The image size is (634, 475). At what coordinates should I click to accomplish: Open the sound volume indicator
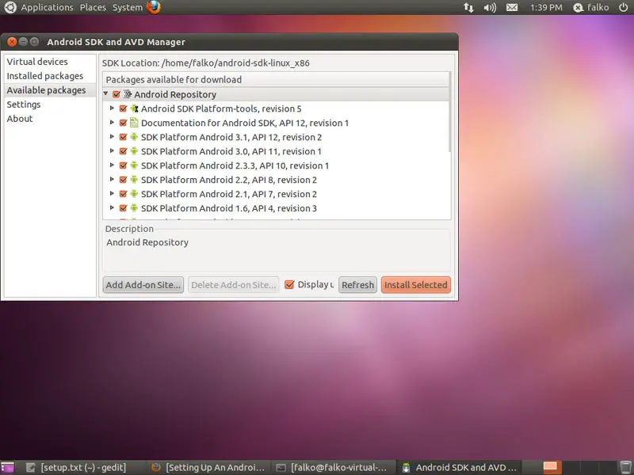coord(490,7)
